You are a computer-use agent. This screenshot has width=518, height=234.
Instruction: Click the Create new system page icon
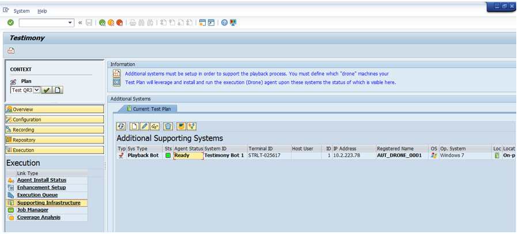134,126
